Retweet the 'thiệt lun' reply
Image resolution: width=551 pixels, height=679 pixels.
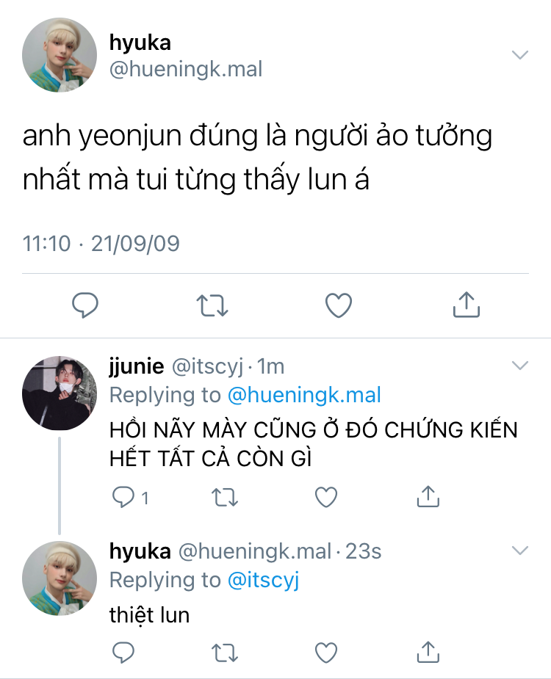point(225,653)
